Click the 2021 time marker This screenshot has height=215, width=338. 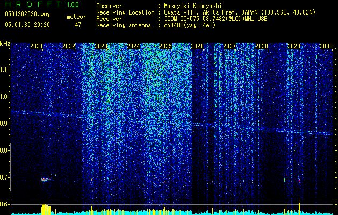(x=37, y=46)
